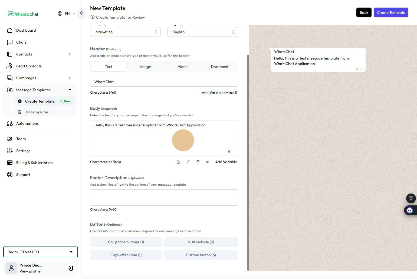This screenshot has height=279, width=417.
Task: Collapse the sidebar with double-chevron icon
Action: [x=81, y=13]
